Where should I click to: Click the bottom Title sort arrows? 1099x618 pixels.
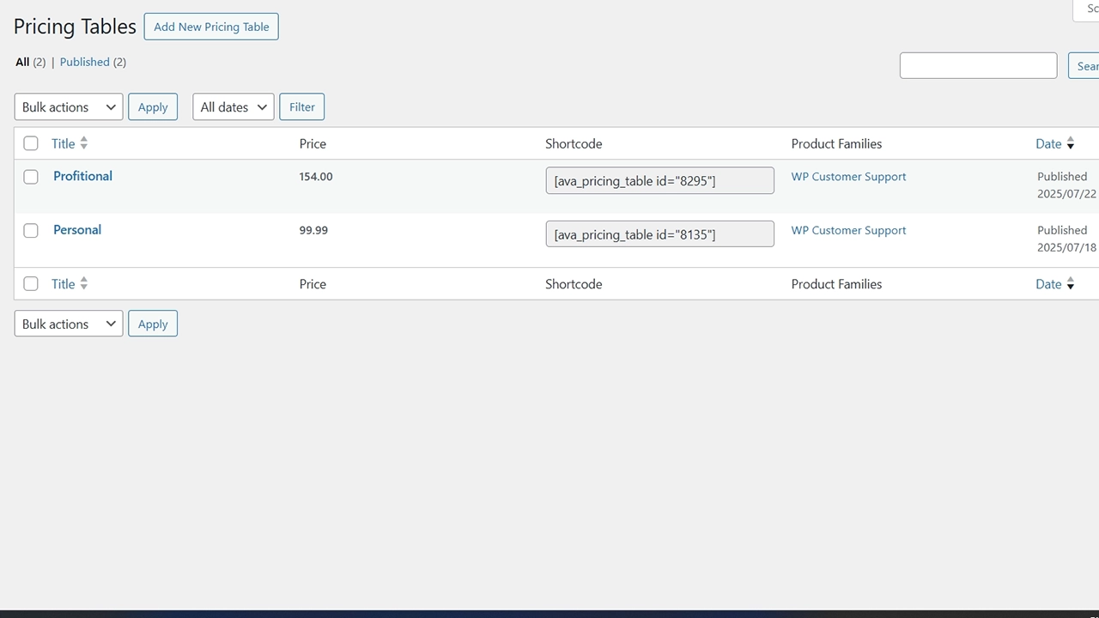pos(83,283)
